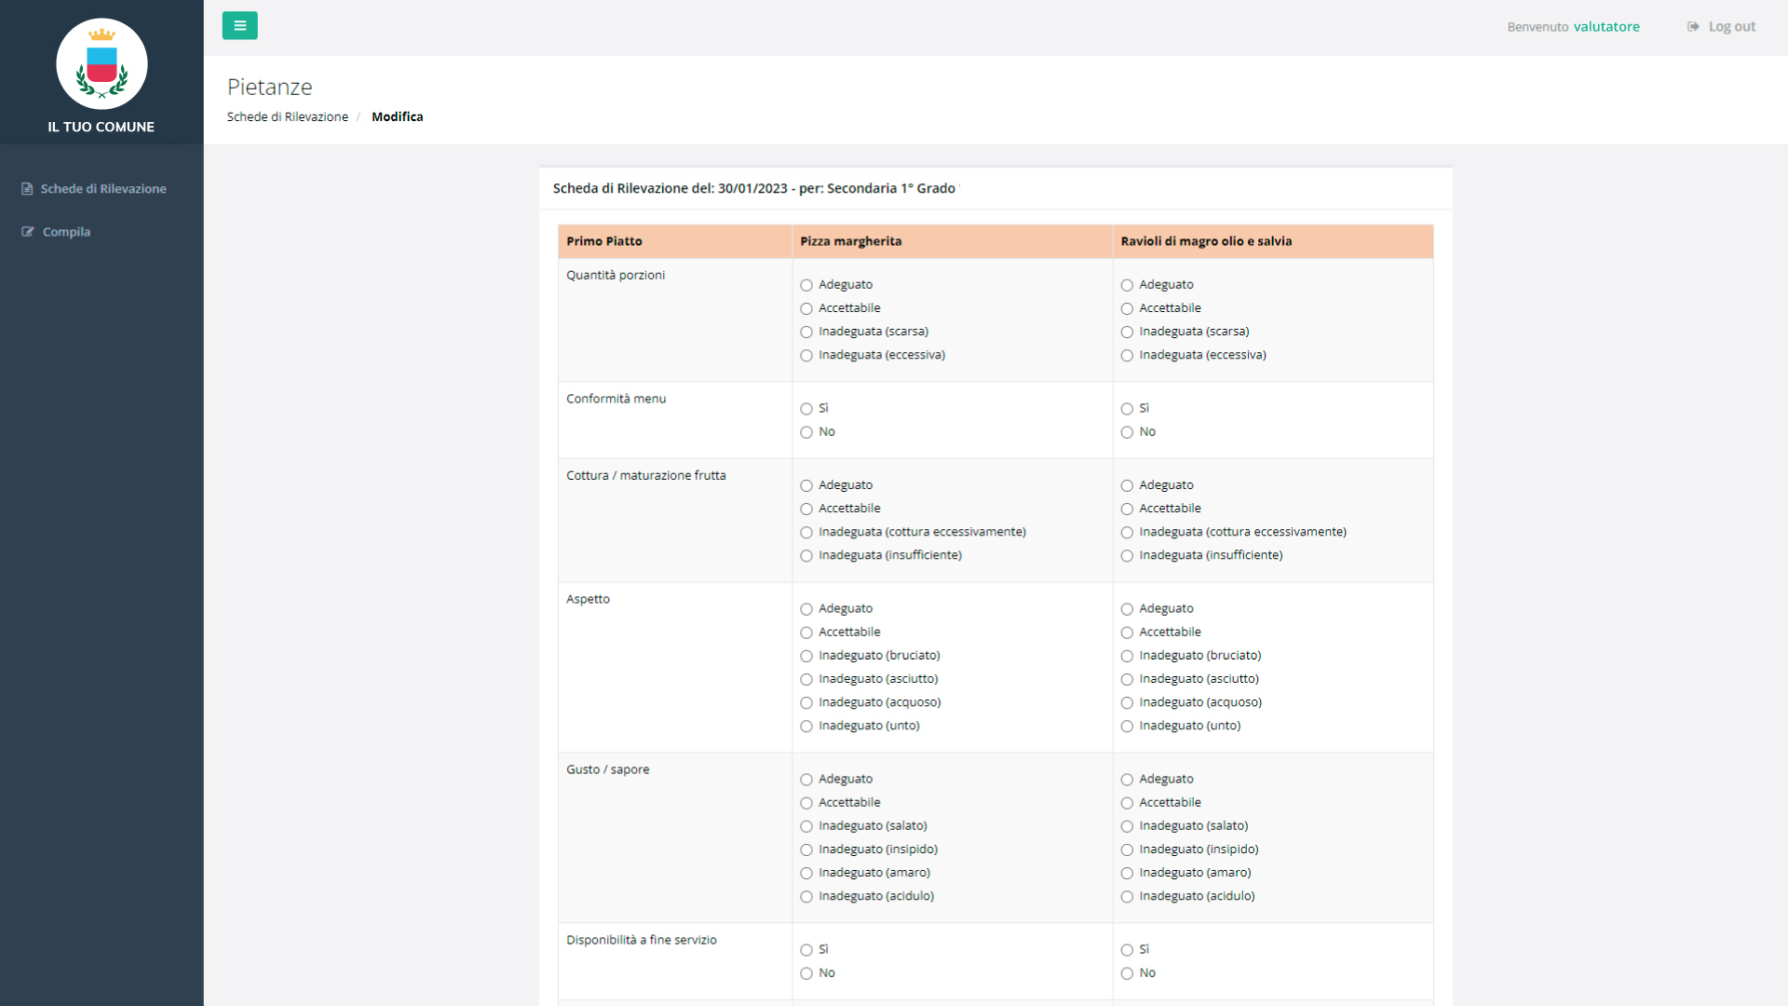Click the Modifica breadcrumb item

(x=397, y=116)
